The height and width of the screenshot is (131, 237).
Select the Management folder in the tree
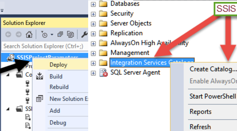[x=130, y=53]
